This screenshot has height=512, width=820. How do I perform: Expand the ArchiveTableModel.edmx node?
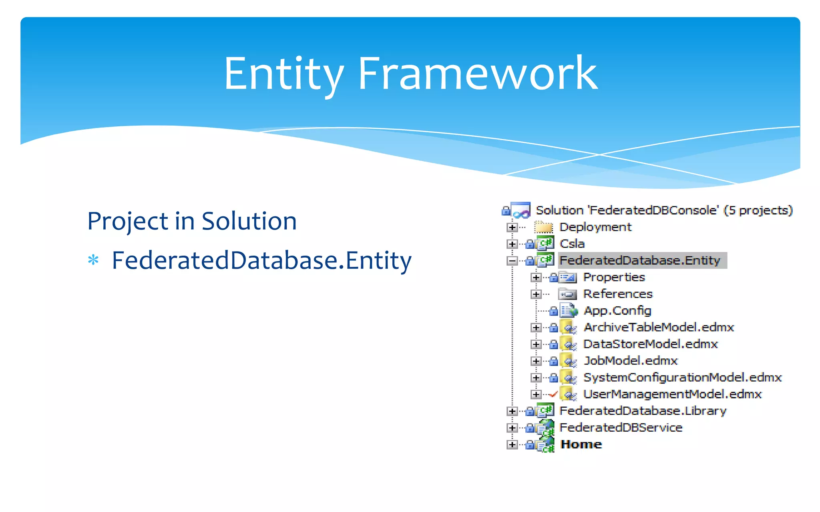(x=536, y=328)
